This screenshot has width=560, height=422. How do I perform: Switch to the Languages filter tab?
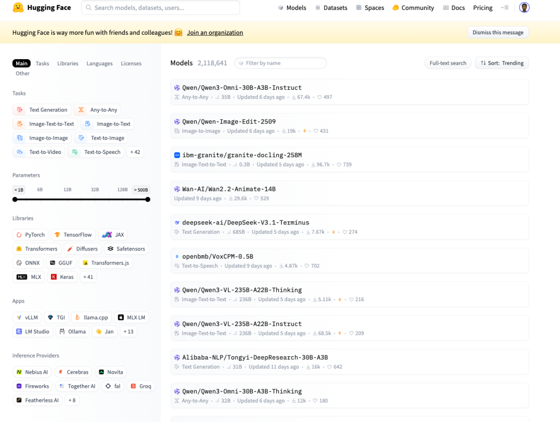pyautogui.click(x=99, y=64)
